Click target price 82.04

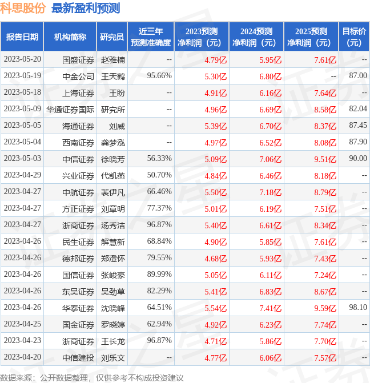click(358, 108)
